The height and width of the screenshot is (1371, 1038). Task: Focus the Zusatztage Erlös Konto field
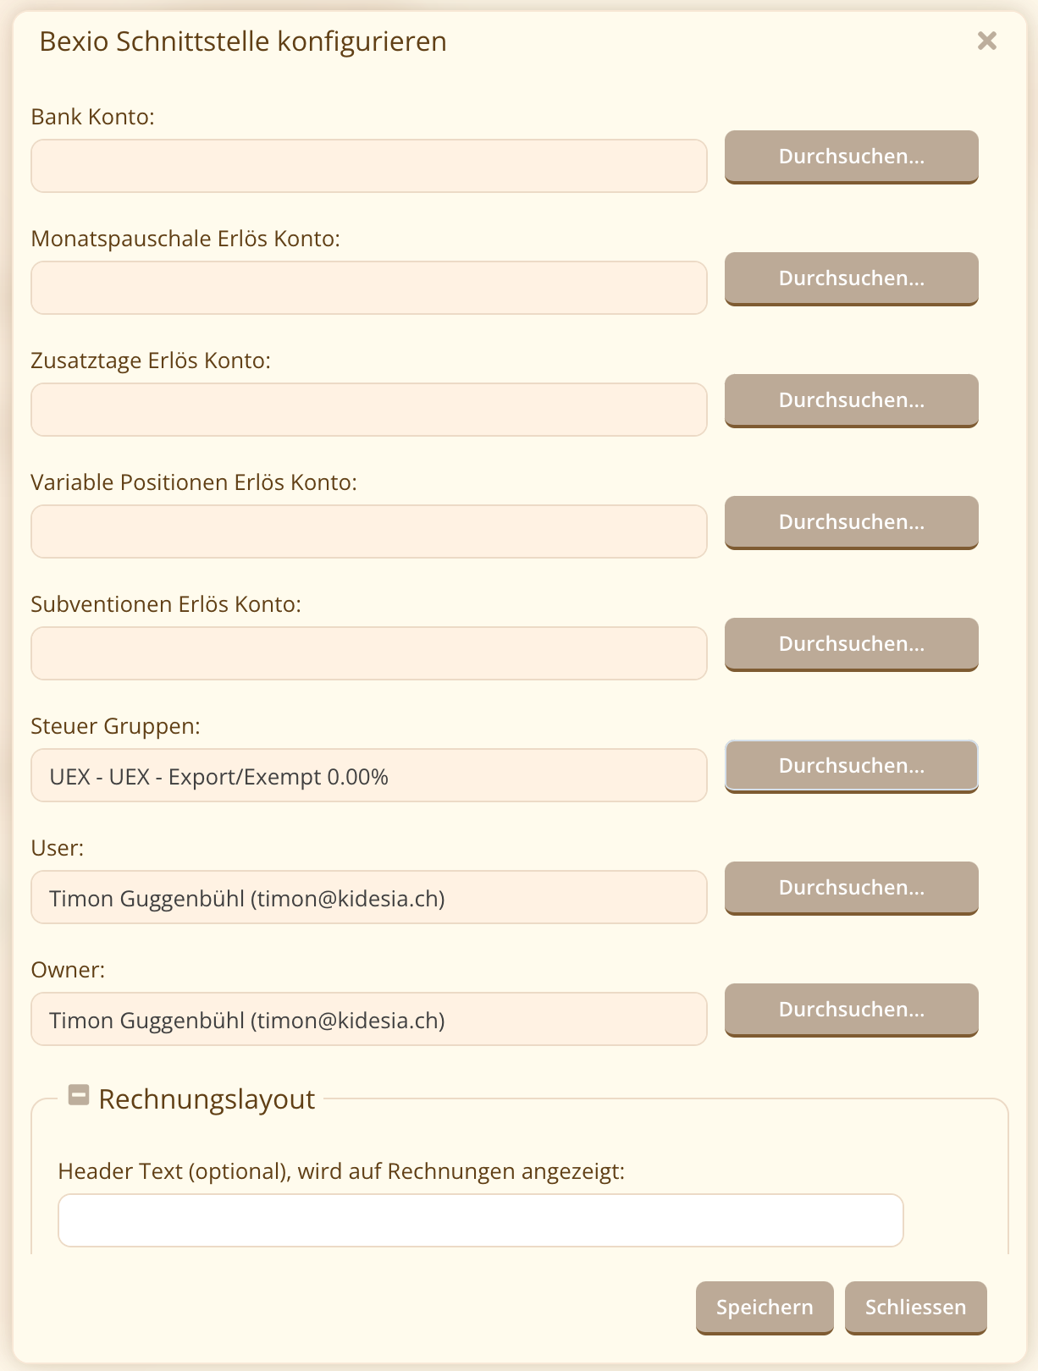pyautogui.click(x=369, y=410)
